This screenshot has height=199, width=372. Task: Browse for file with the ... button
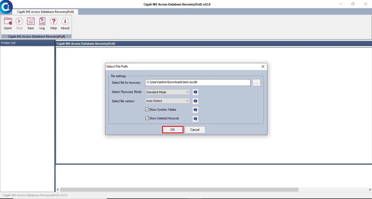256,83
